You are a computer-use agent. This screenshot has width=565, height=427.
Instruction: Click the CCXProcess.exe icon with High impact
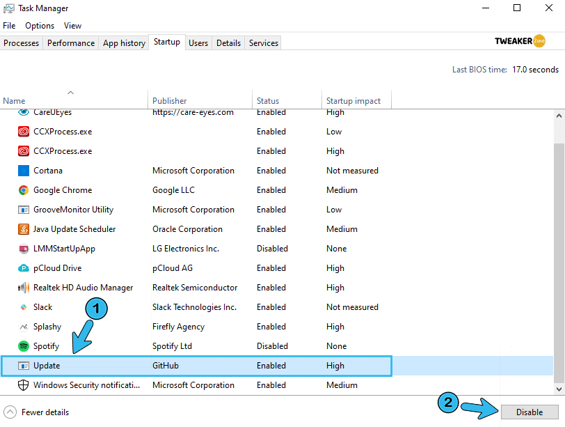point(24,151)
